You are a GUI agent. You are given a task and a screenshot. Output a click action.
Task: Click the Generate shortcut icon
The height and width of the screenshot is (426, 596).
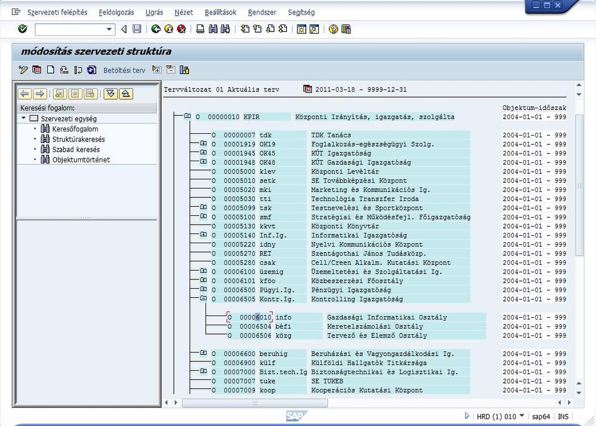pos(314,29)
